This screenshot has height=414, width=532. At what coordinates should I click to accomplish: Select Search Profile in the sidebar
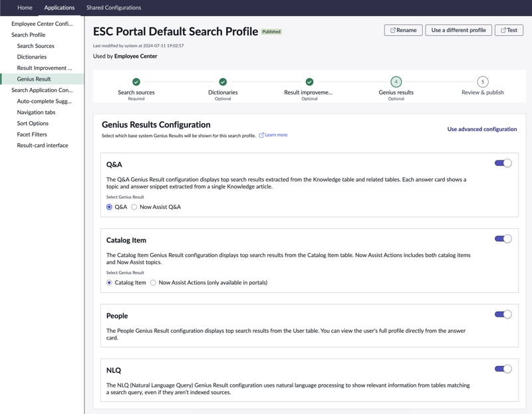click(28, 35)
